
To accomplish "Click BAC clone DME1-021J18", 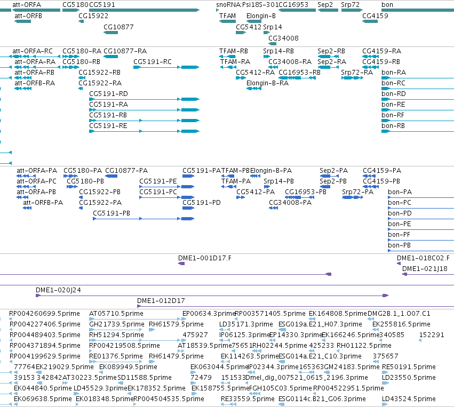I will pyautogui.click(x=425, y=269).
